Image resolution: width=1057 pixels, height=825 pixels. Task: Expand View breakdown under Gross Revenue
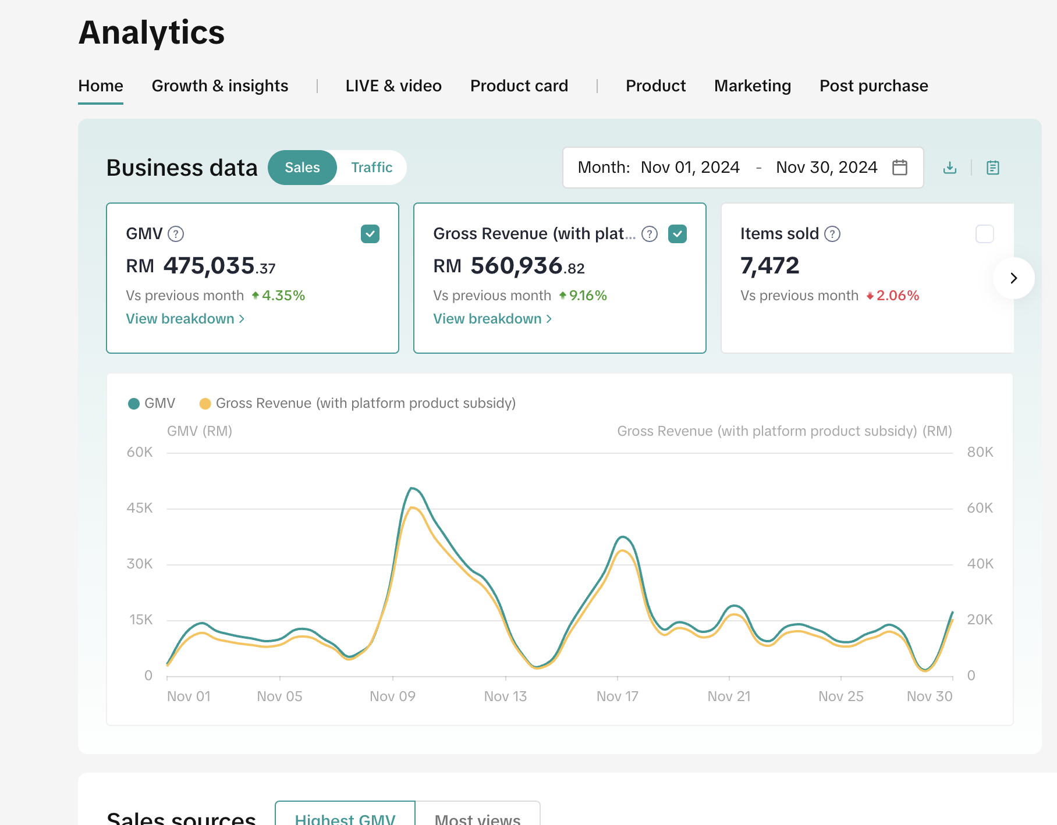[492, 319]
